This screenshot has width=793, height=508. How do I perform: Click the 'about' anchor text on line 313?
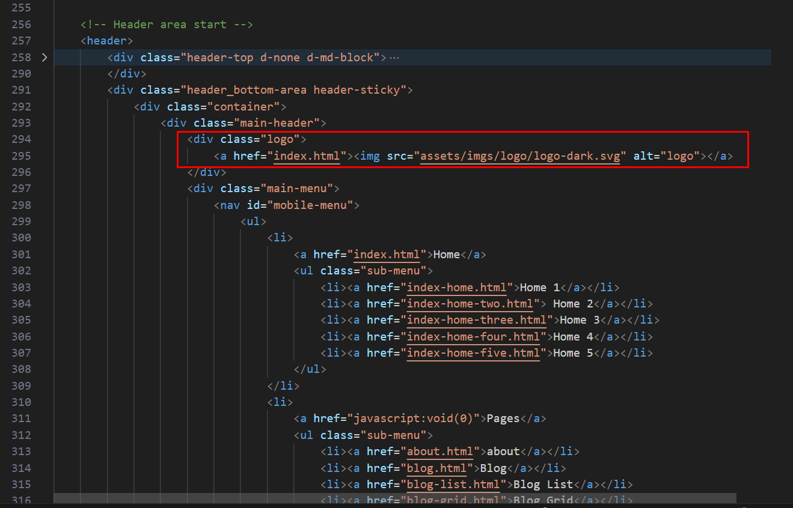point(503,452)
